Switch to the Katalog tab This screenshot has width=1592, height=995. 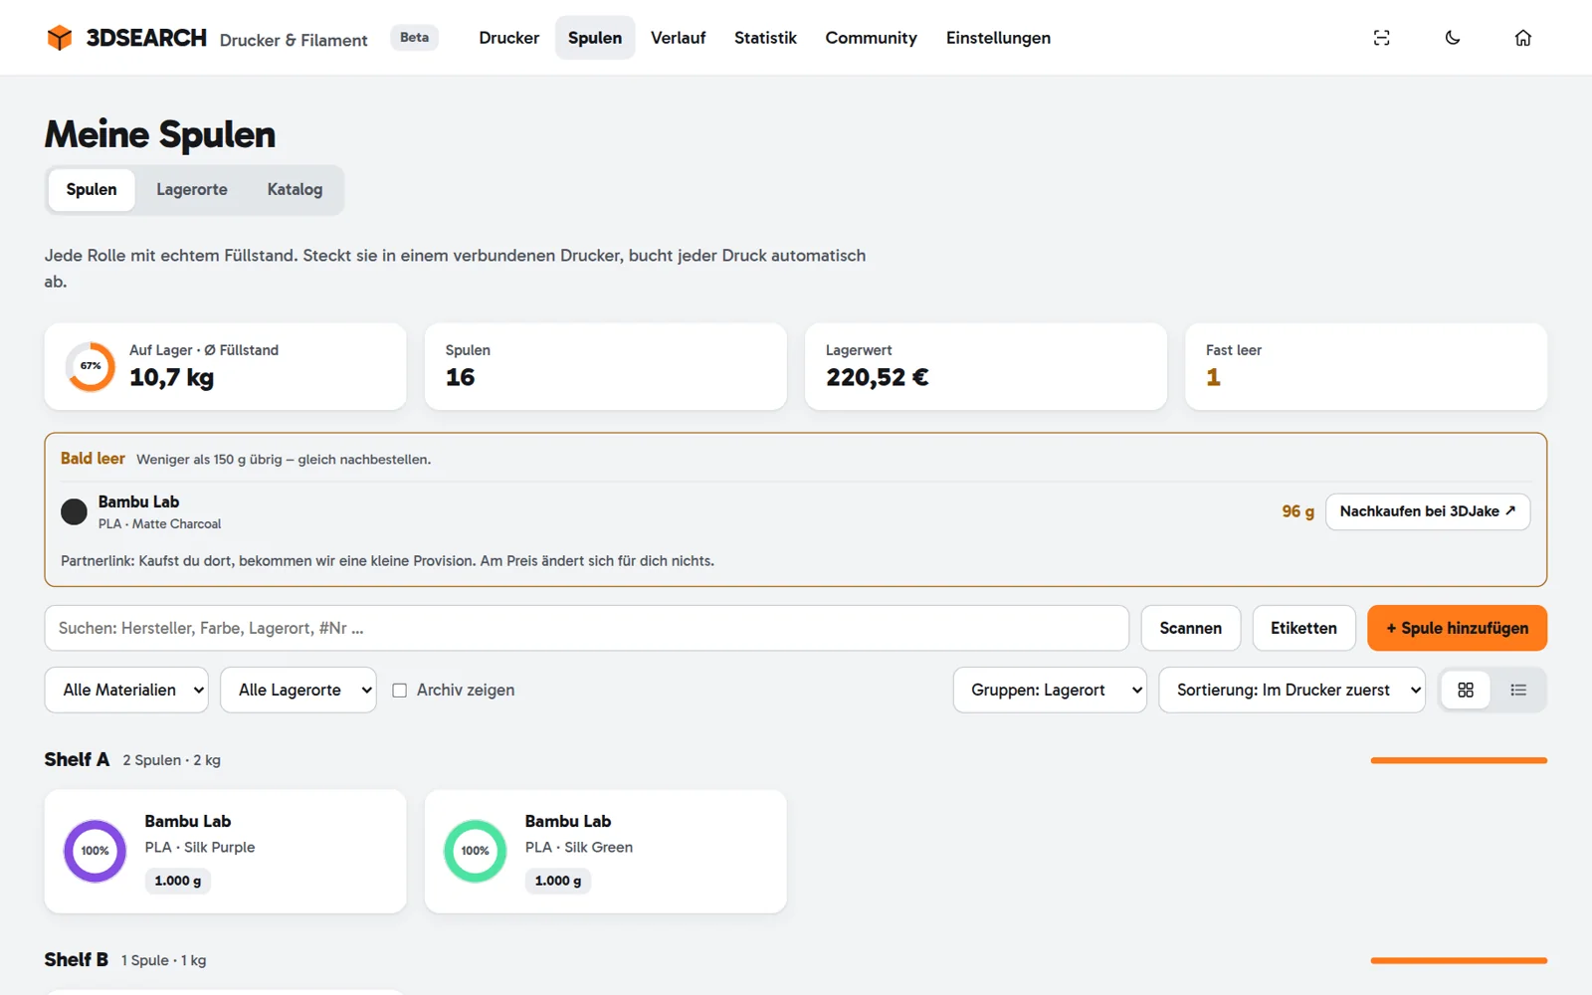click(295, 189)
